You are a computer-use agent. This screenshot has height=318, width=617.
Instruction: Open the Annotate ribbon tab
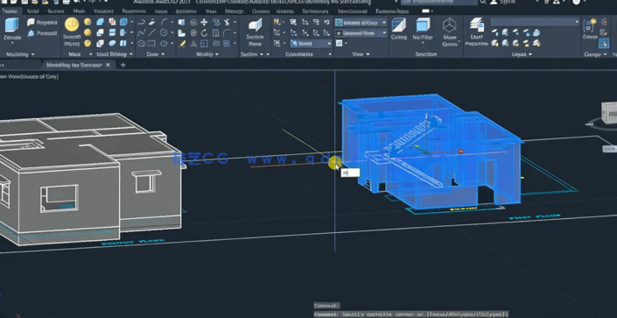coord(186,11)
